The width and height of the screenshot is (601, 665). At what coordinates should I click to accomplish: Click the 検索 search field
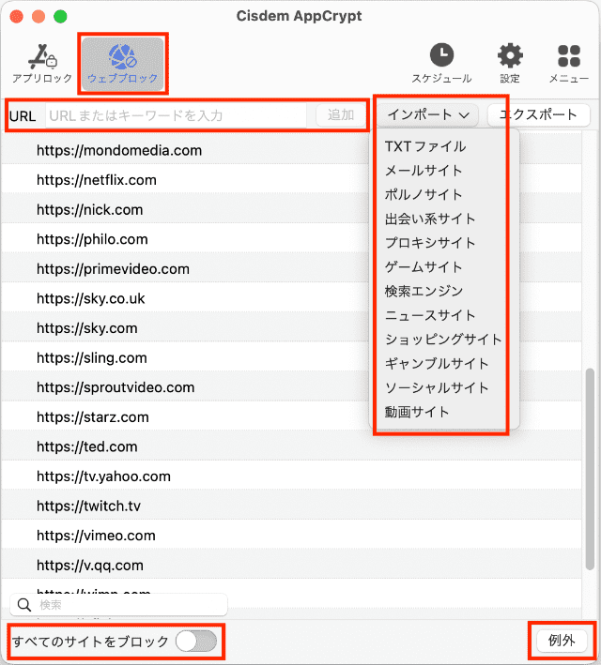pos(119,605)
